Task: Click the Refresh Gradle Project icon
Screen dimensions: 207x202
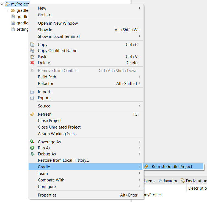Action: point(146,167)
